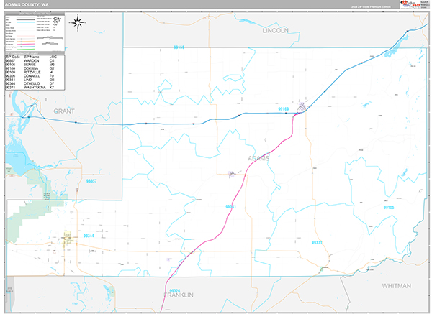Click the orange highway legend swatch
Image resolution: width=432 pixels, height=314 pixels.
click(26, 42)
